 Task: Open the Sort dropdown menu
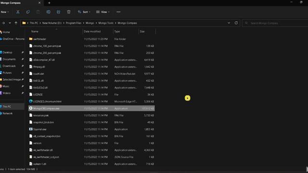84,12
